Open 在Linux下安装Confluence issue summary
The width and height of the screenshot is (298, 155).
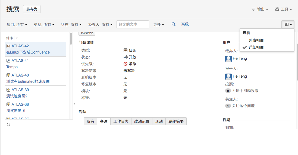pos(28,52)
